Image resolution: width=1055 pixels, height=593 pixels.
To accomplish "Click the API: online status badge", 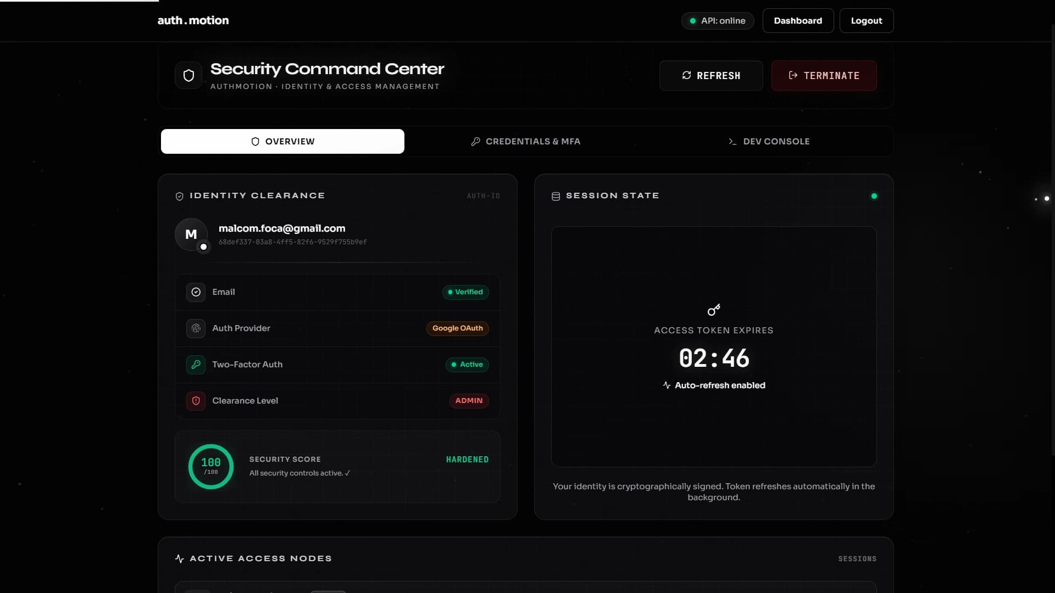I will (x=718, y=21).
